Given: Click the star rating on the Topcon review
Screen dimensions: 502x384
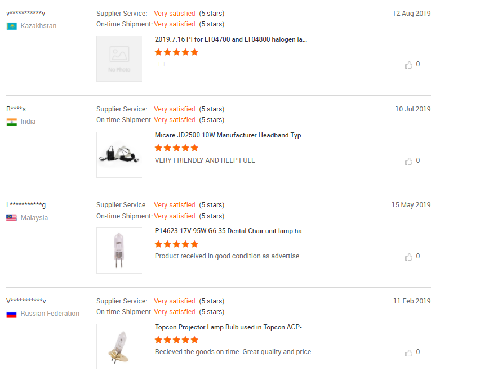Looking at the screenshot, I should click(176, 340).
